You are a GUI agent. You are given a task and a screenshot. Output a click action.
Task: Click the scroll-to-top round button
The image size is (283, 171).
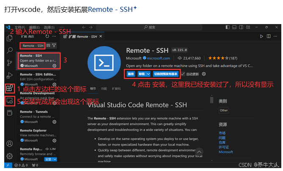(x=199, y=152)
